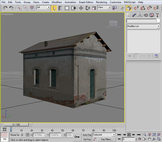Screen dimensions: 162x142
Task: Toggle the selection lock padlock
Action: point(22,135)
